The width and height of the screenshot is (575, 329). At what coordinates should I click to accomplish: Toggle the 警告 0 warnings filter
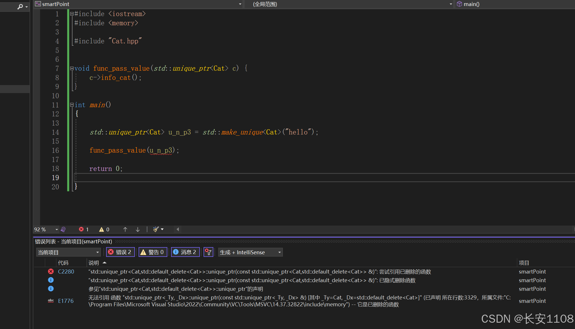[x=153, y=252]
